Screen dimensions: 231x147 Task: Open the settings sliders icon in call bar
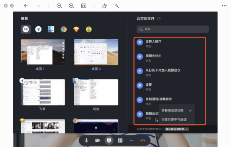pos(120,140)
